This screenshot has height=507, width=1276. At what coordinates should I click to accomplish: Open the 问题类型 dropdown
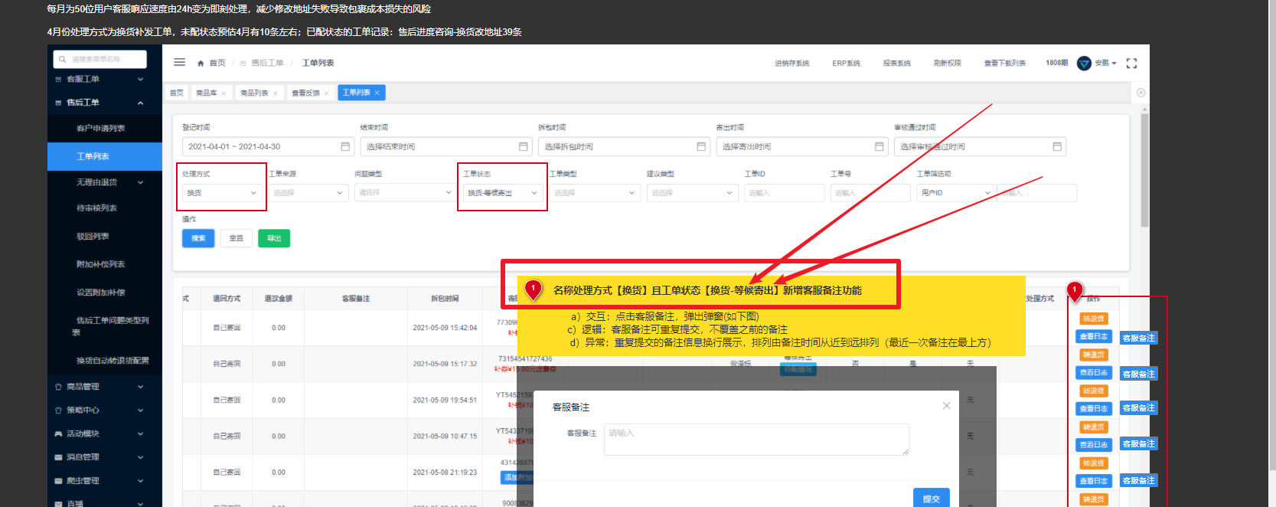tap(404, 192)
